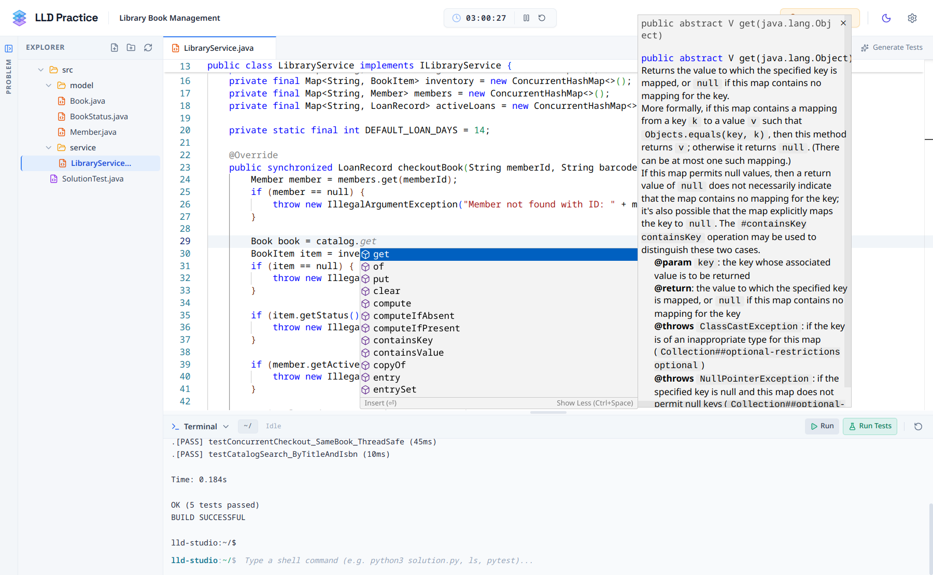Click the LibraryService.java tab file icon

pyautogui.click(x=176, y=48)
